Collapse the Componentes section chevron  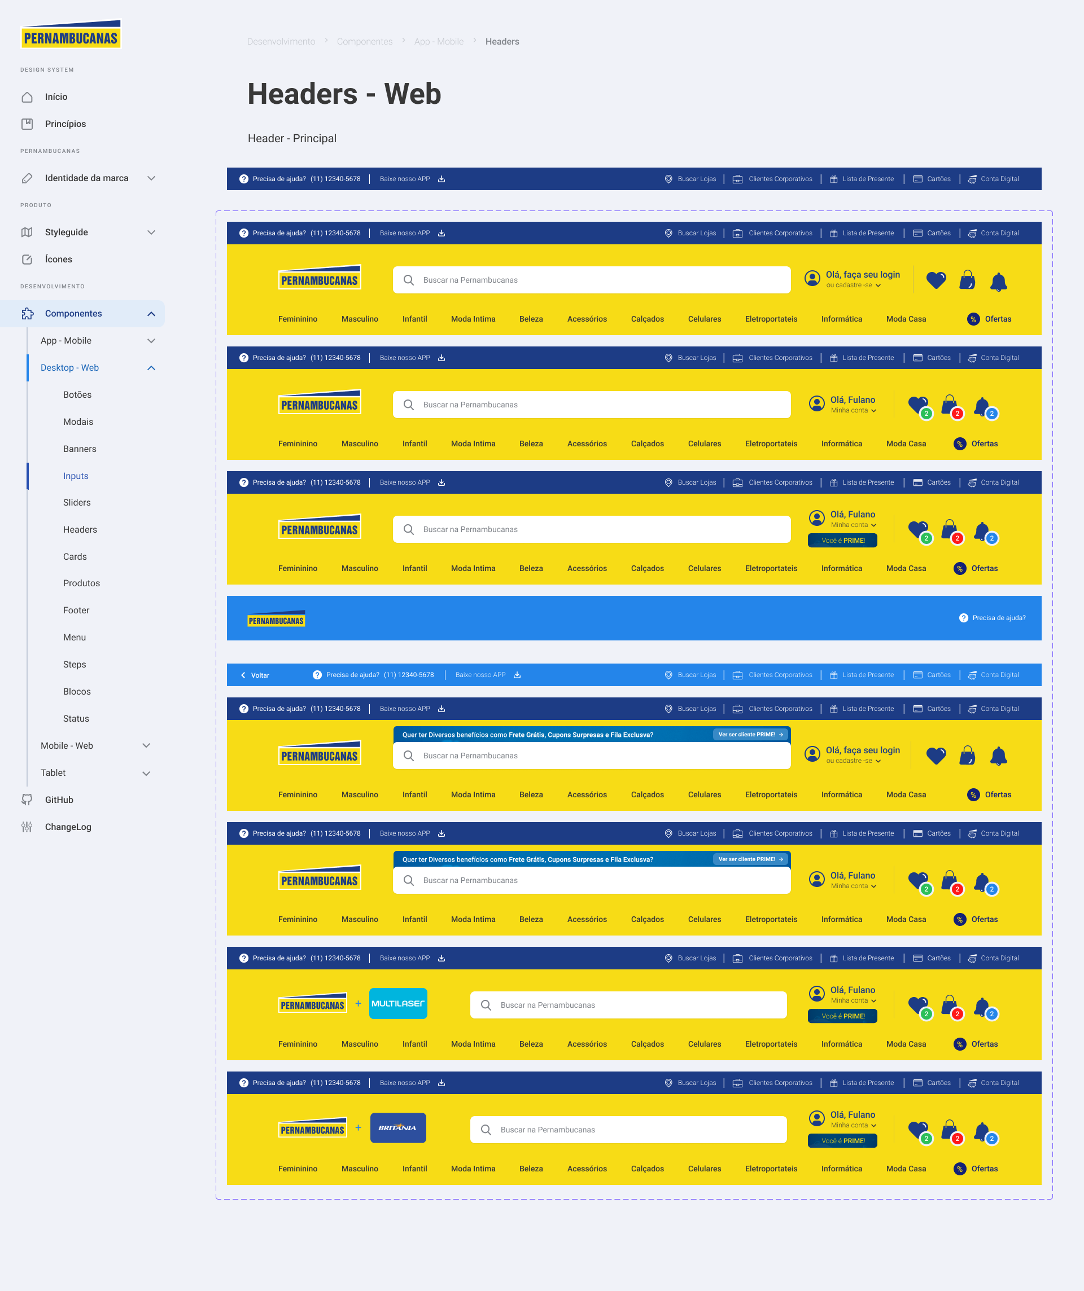[x=151, y=314]
